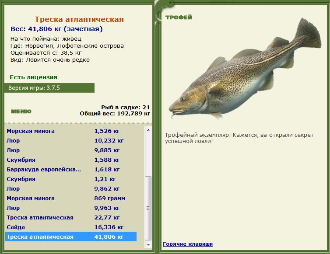The image size is (330, 254).
Task: Click the ТРОФЕЙ heading
Action: point(179,17)
